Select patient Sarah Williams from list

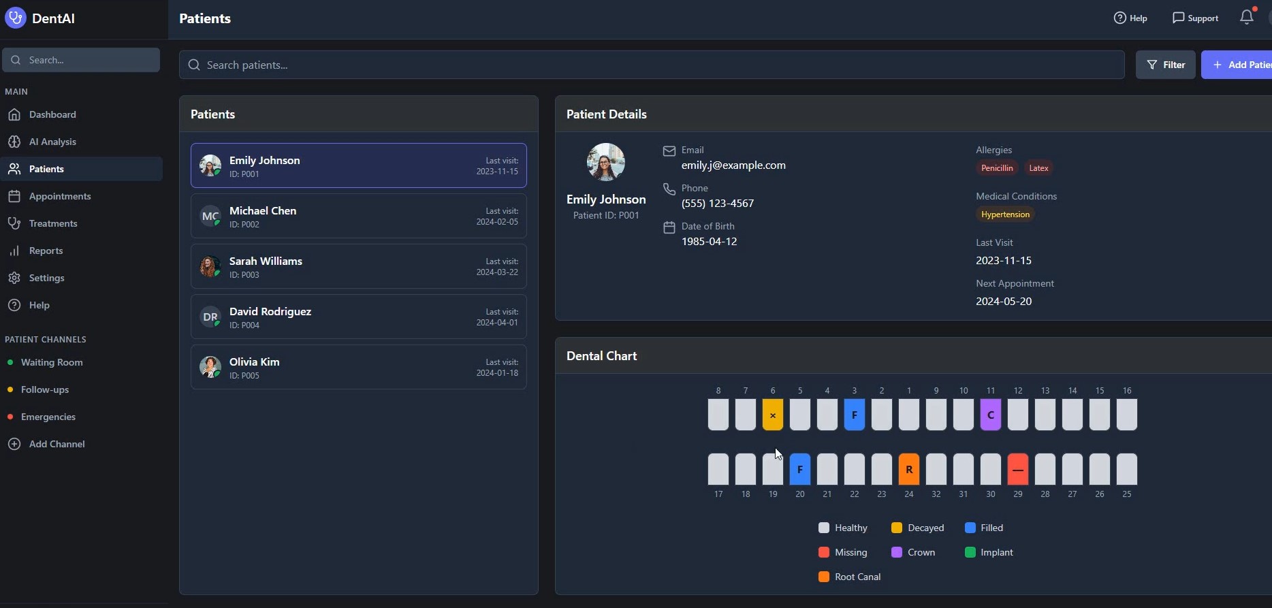[358, 266]
